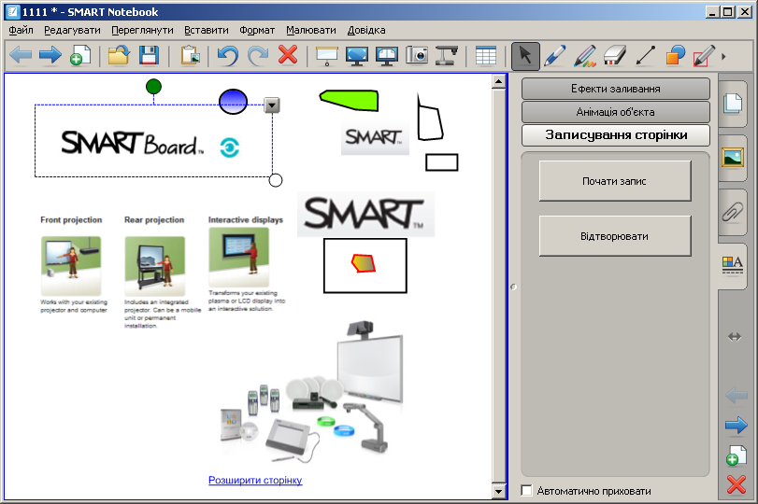The image size is (758, 504).
Task: Follow the Розширити сторінку link
Action: pyautogui.click(x=255, y=480)
